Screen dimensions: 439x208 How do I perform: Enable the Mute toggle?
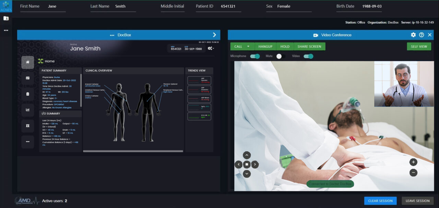click(x=279, y=56)
